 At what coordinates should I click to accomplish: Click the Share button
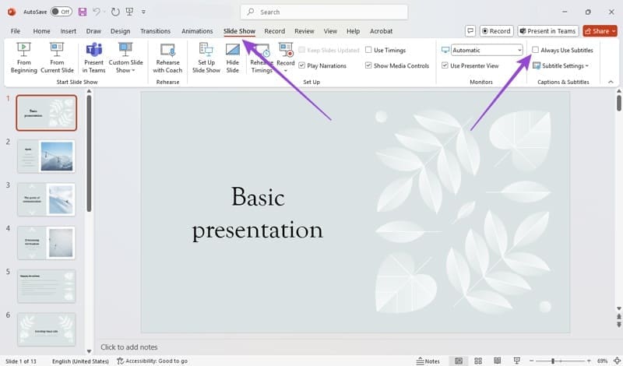tap(600, 31)
